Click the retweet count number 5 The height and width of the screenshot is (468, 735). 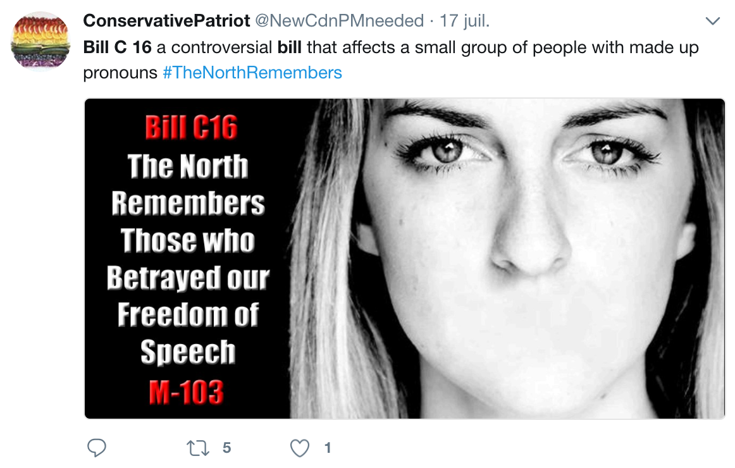tap(227, 448)
